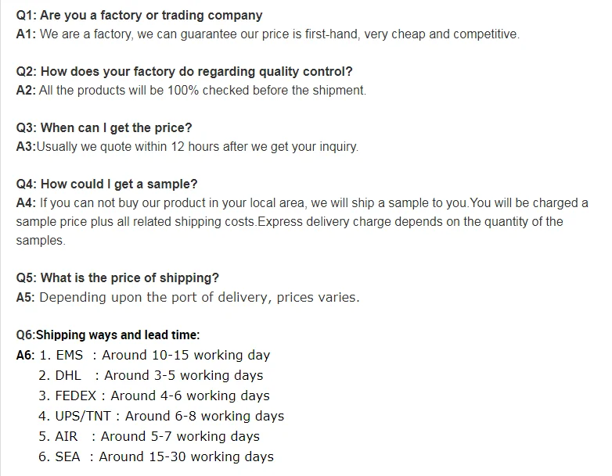Click the Q2 quality control question

click(184, 72)
